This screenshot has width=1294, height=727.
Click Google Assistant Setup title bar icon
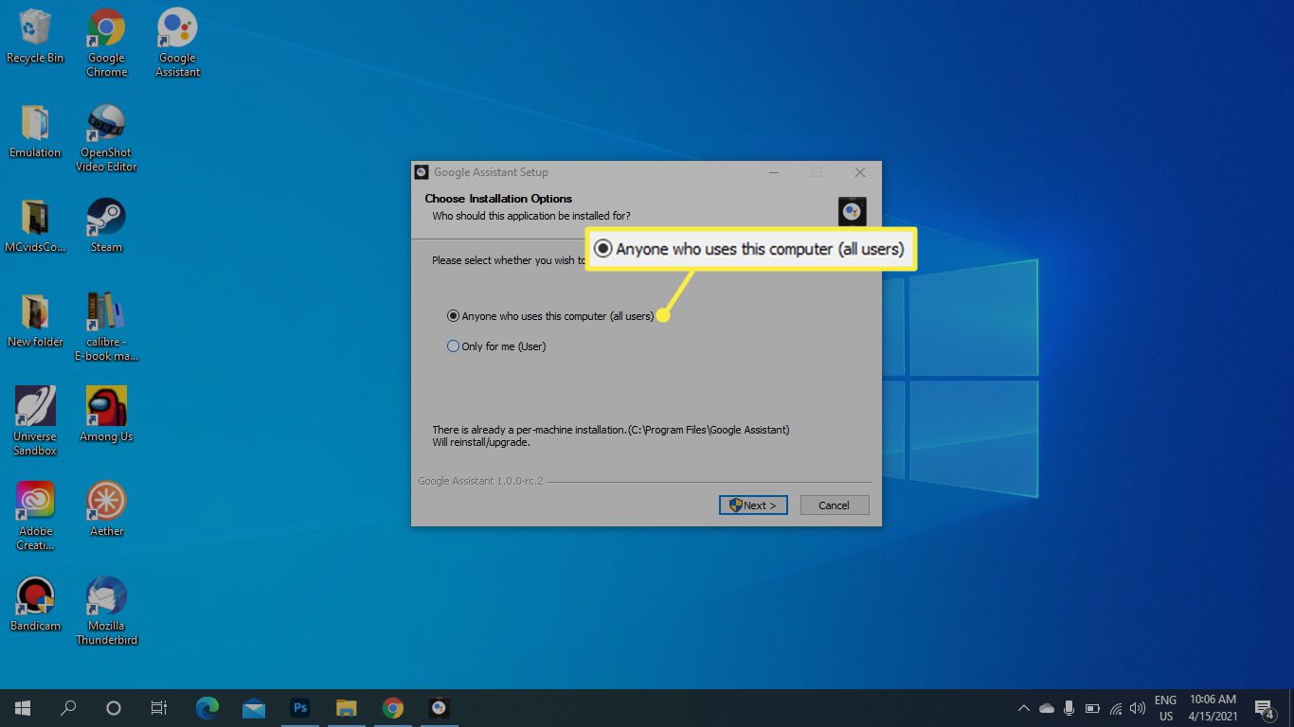[422, 172]
